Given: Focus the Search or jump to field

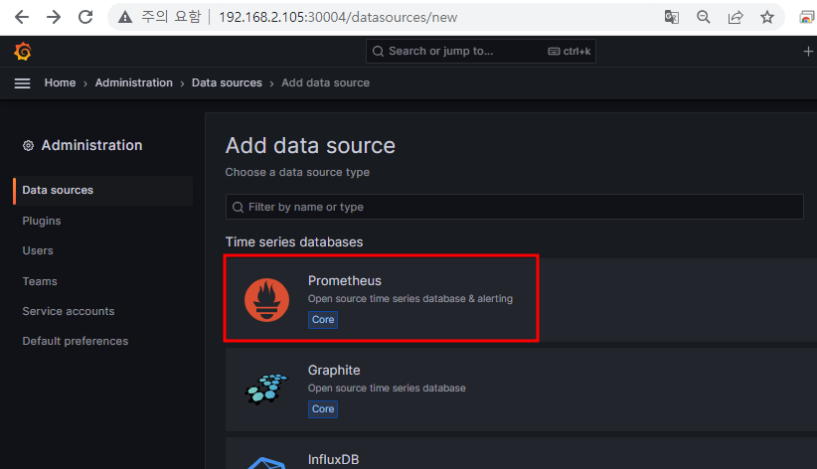Looking at the screenshot, I should pyautogui.click(x=480, y=51).
